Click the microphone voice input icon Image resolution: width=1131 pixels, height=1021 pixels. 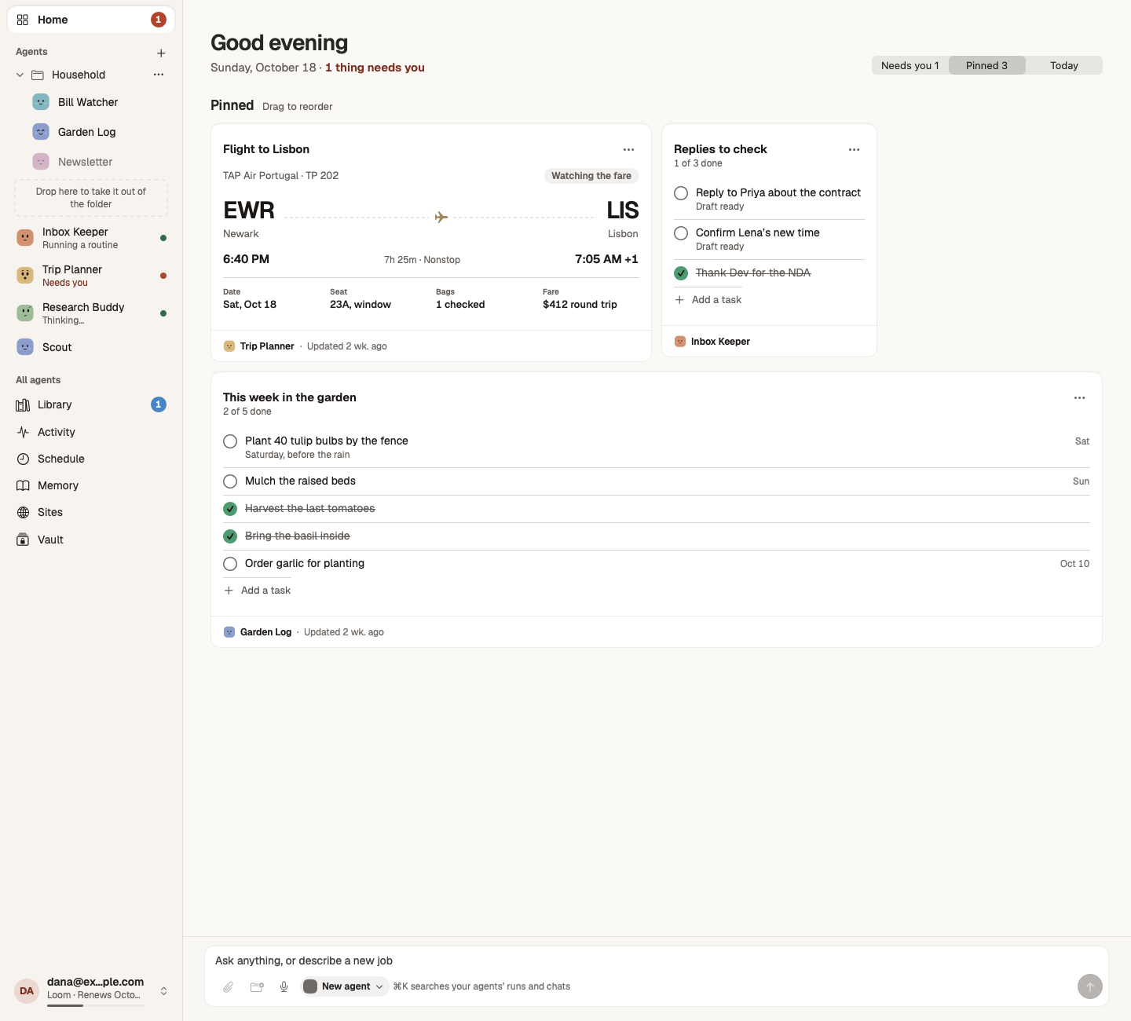(284, 986)
